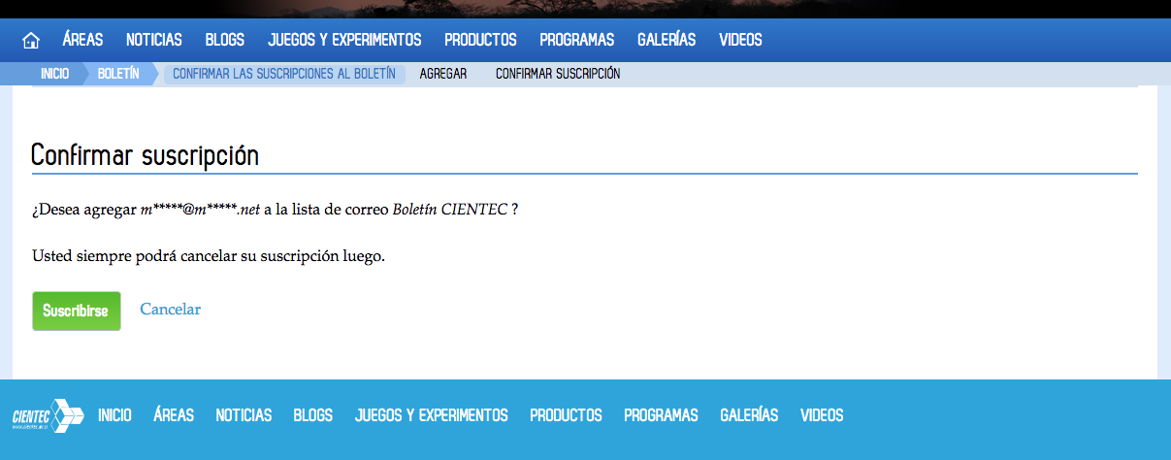Select Confirmar las suscripciones al boletín tab
This screenshot has height=460, width=1171.
(284, 74)
